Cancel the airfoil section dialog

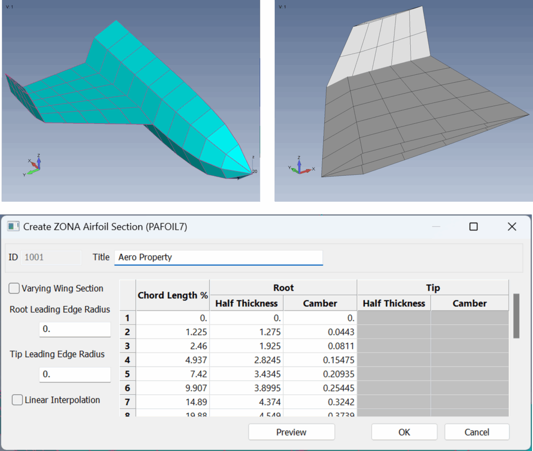477,432
